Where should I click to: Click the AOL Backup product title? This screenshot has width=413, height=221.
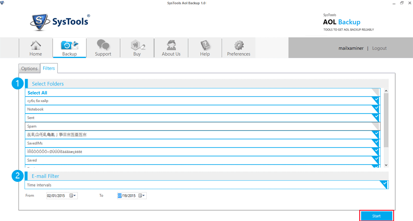pos(342,22)
